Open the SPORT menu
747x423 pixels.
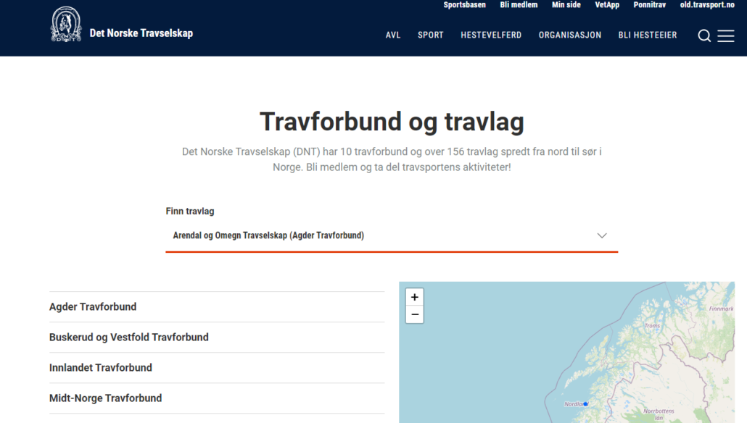430,35
